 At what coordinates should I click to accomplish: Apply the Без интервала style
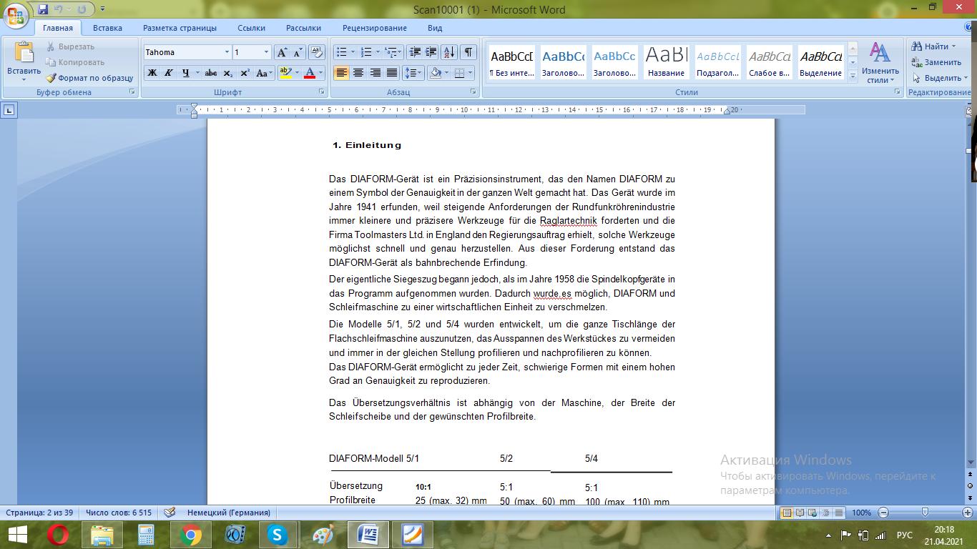point(511,62)
